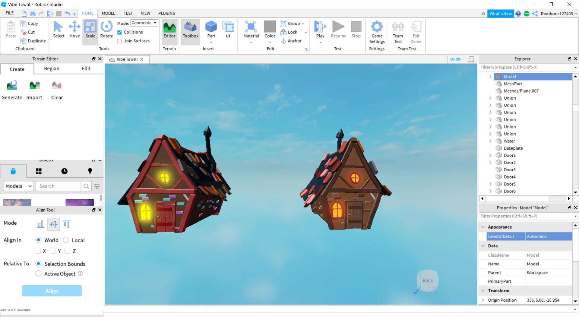Click the What's New button

click(x=500, y=14)
